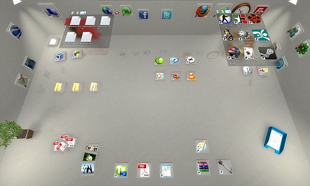
Task: Open the first yellow folder on the floor
Action: pyautogui.click(x=59, y=87)
